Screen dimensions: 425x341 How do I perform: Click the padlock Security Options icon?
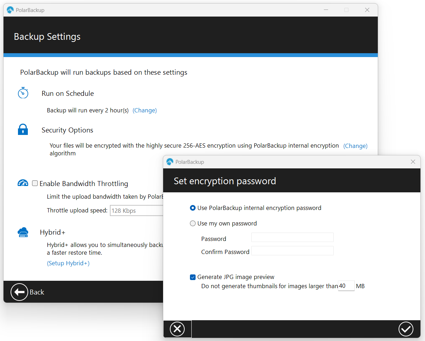23,130
